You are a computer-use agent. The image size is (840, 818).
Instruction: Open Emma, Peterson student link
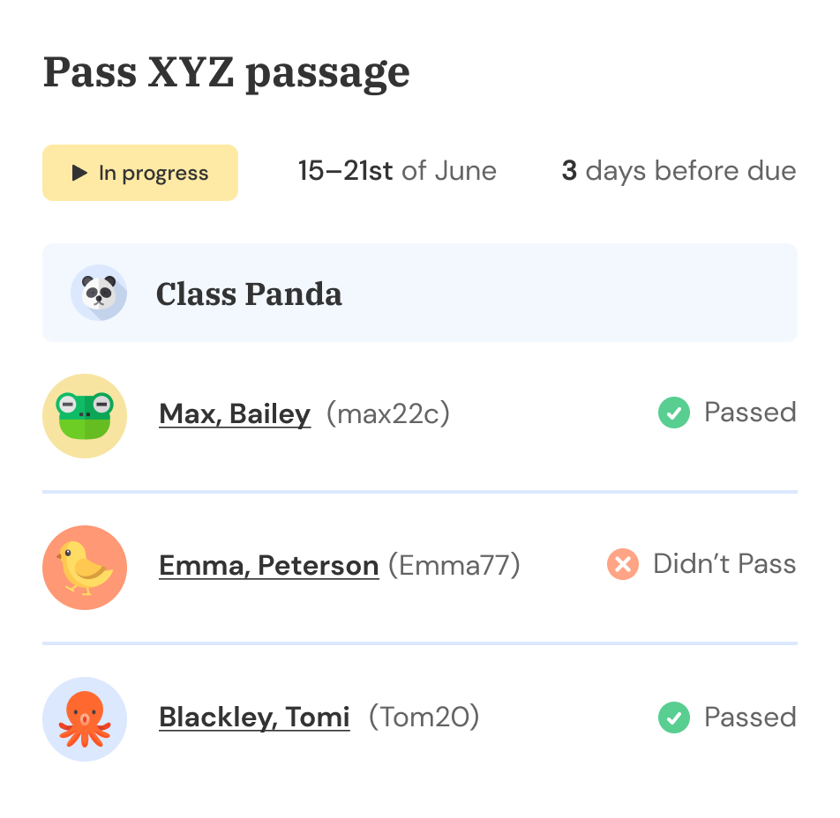269,566
